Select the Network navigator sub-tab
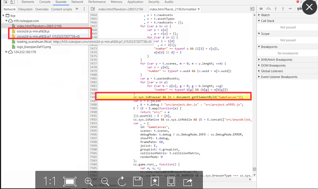This screenshot has width=318, height=189. [10, 9]
